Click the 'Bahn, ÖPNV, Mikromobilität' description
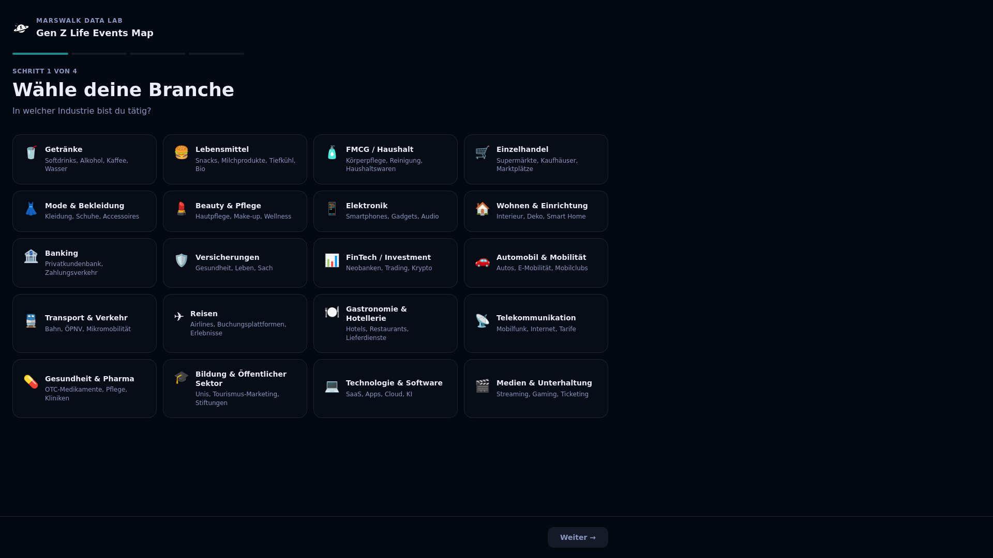 [x=88, y=329]
